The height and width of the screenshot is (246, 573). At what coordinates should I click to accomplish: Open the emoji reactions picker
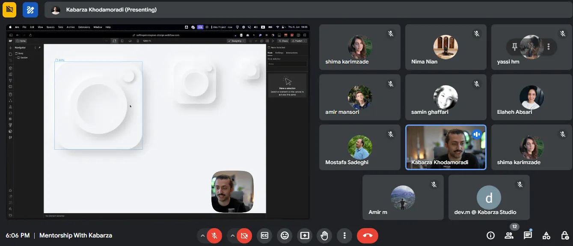click(285, 235)
